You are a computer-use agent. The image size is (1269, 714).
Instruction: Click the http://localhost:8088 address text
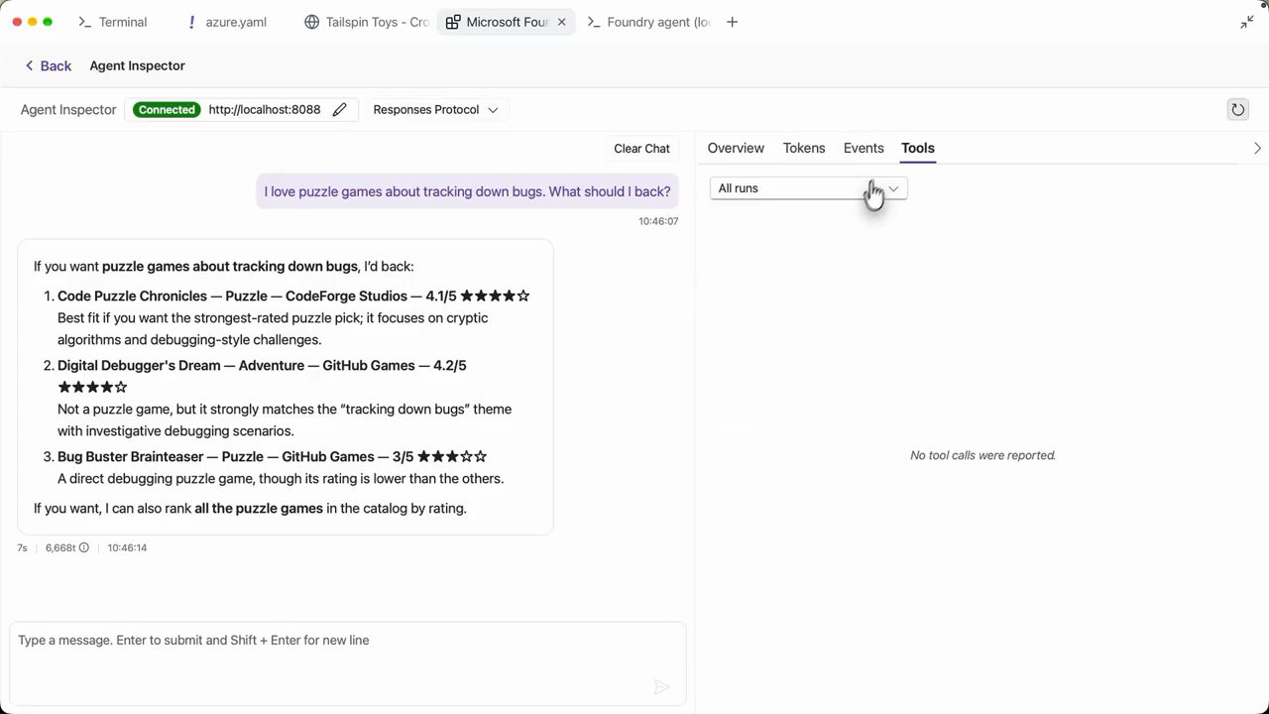[x=265, y=110]
